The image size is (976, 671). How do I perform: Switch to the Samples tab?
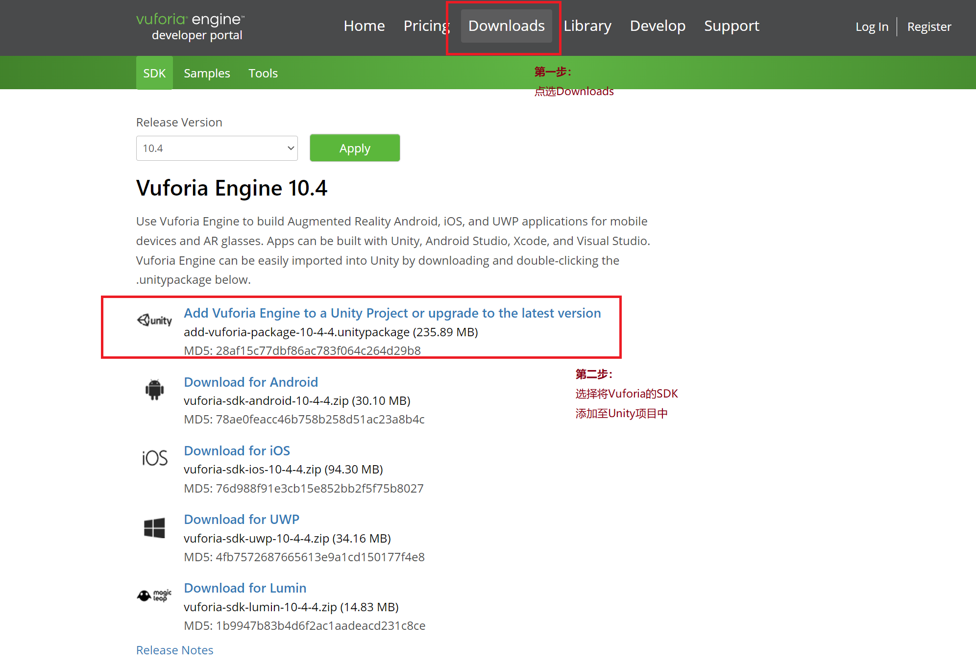pos(207,73)
